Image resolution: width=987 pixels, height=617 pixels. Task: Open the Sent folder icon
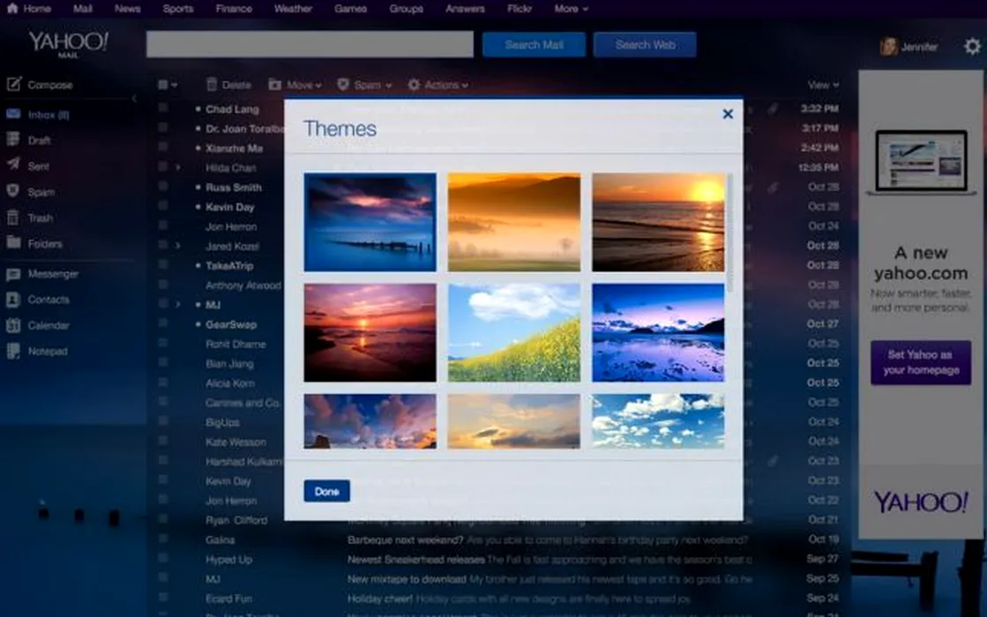(13, 165)
